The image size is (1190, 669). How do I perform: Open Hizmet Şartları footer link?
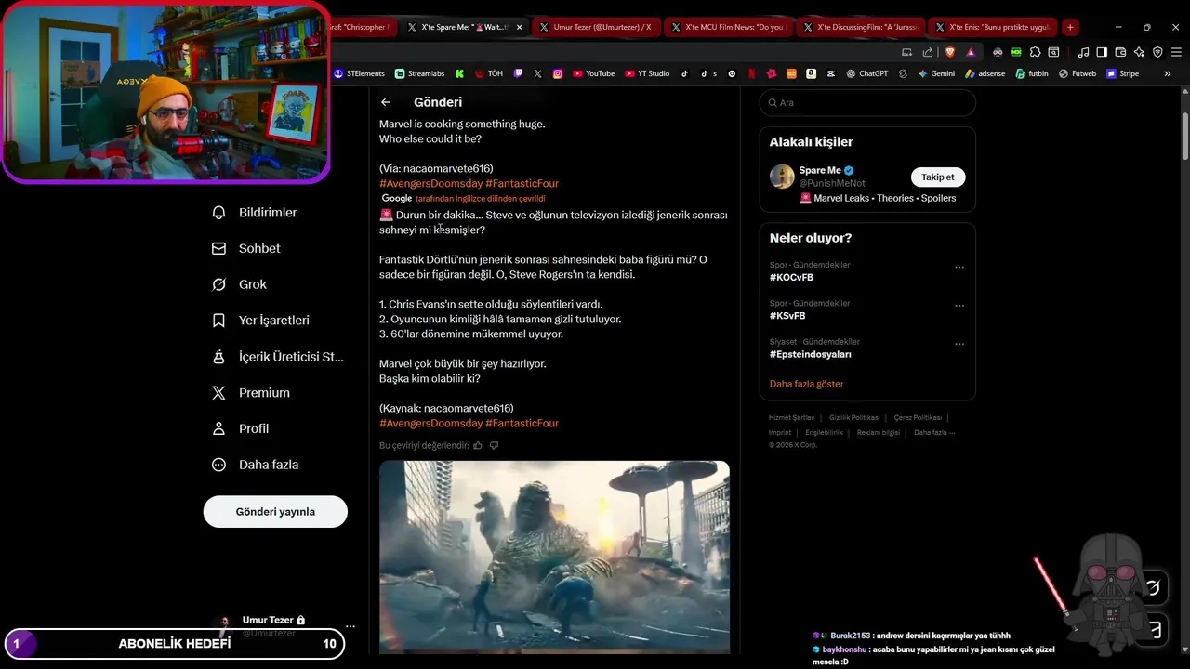(x=791, y=418)
